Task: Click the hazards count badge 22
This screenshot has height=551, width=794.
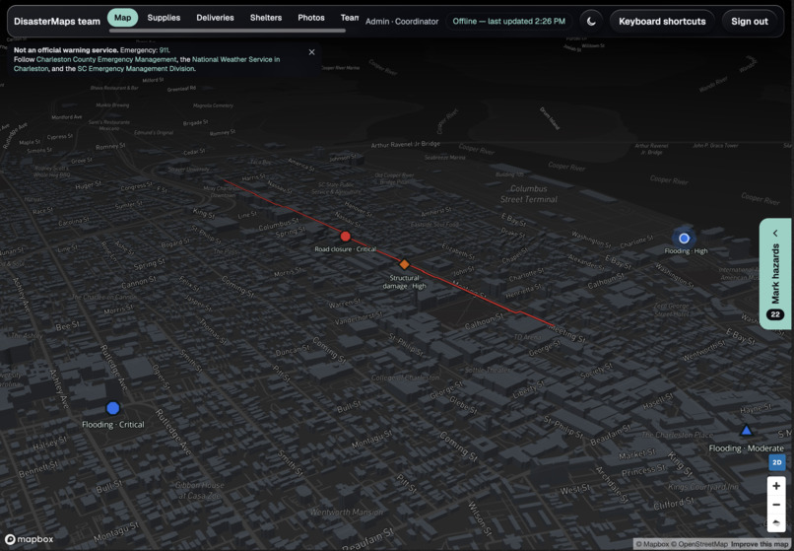Action: (x=775, y=314)
